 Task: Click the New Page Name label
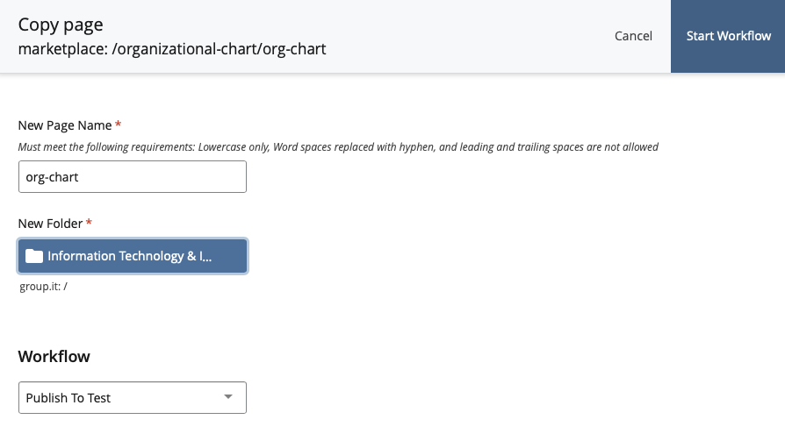click(65, 125)
